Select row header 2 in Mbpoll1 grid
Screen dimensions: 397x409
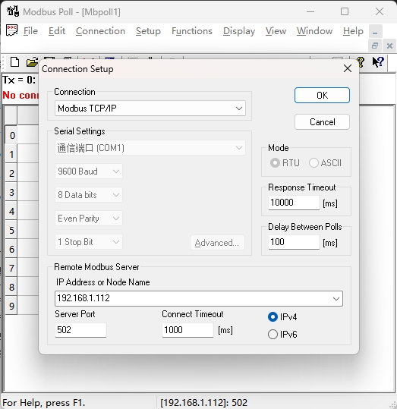click(11, 173)
